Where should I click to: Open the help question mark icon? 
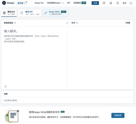tap(104, 3)
